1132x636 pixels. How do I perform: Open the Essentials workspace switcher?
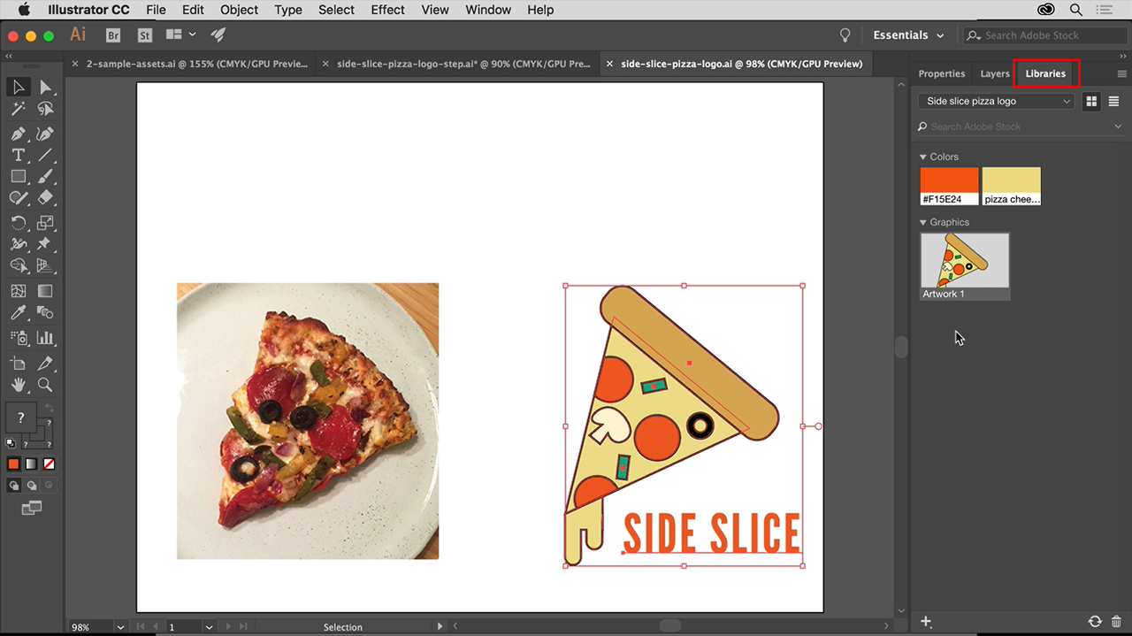(908, 35)
